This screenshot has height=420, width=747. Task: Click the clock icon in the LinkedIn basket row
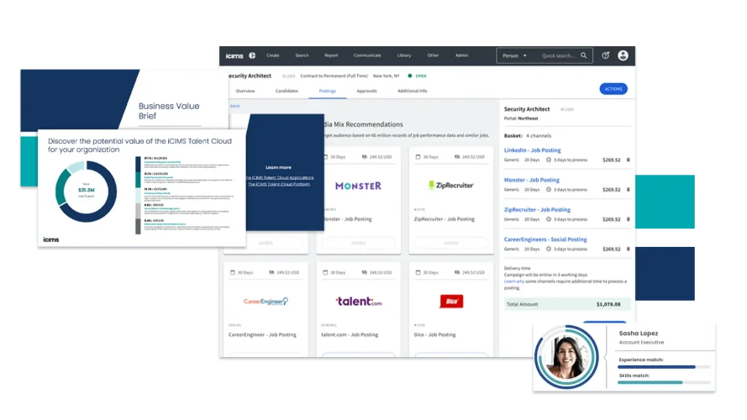[x=549, y=160]
